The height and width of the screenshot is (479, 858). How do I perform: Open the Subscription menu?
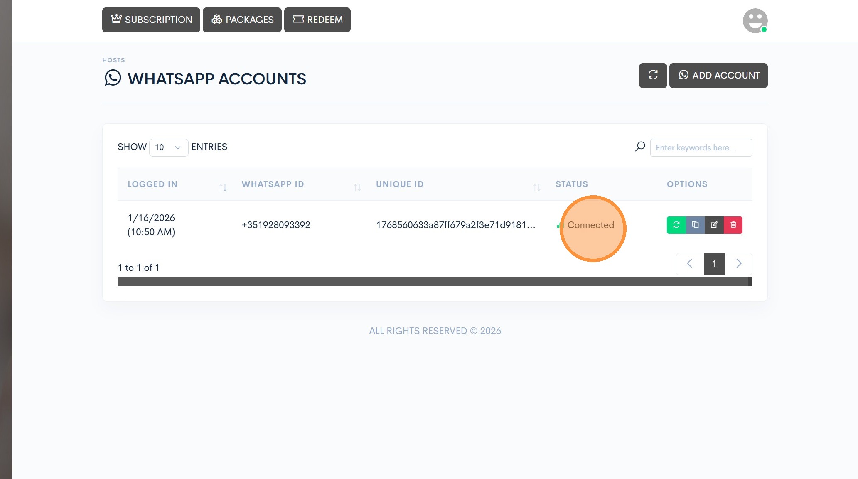tap(151, 20)
